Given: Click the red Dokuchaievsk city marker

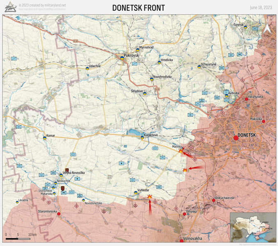Looking at the screenshot, I should [214, 200].
